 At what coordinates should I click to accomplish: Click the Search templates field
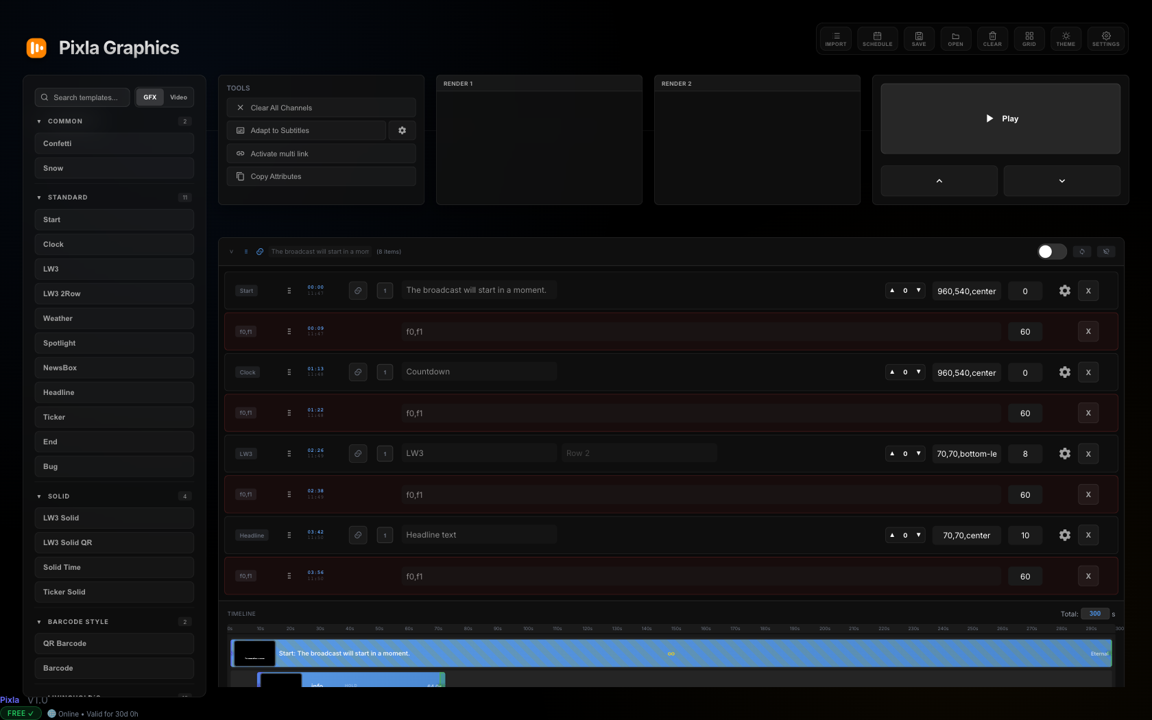(x=82, y=97)
